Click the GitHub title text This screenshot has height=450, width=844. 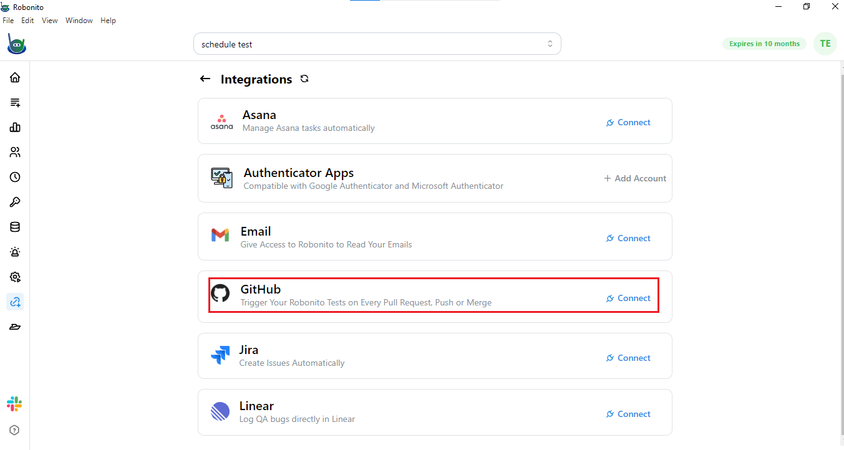point(261,289)
